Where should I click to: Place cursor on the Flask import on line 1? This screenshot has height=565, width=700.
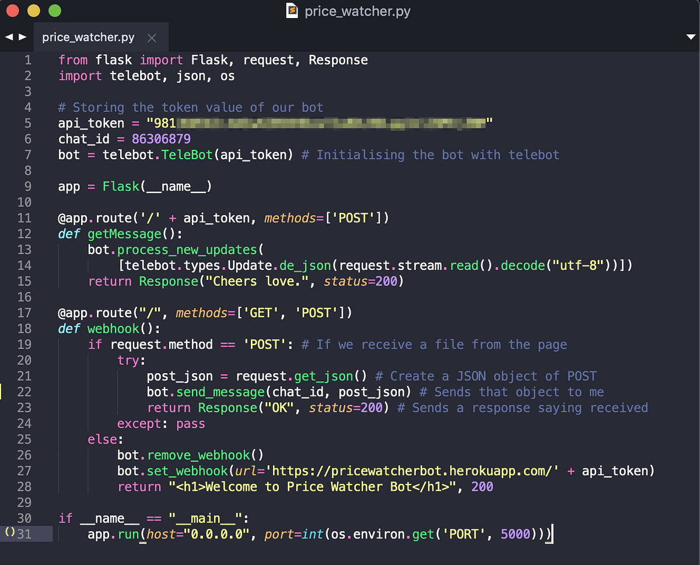pos(211,59)
